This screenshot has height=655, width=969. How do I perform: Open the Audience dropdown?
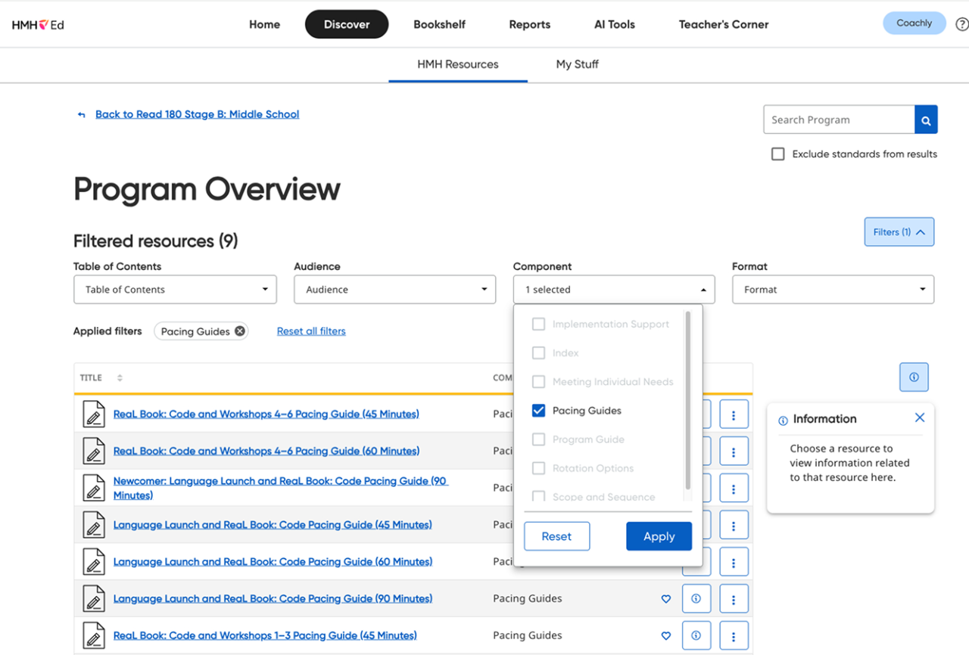(394, 290)
